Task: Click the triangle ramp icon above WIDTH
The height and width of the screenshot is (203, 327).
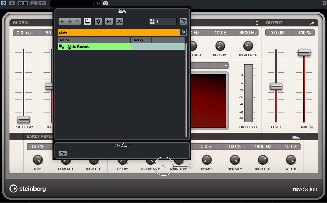Action: point(295,137)
